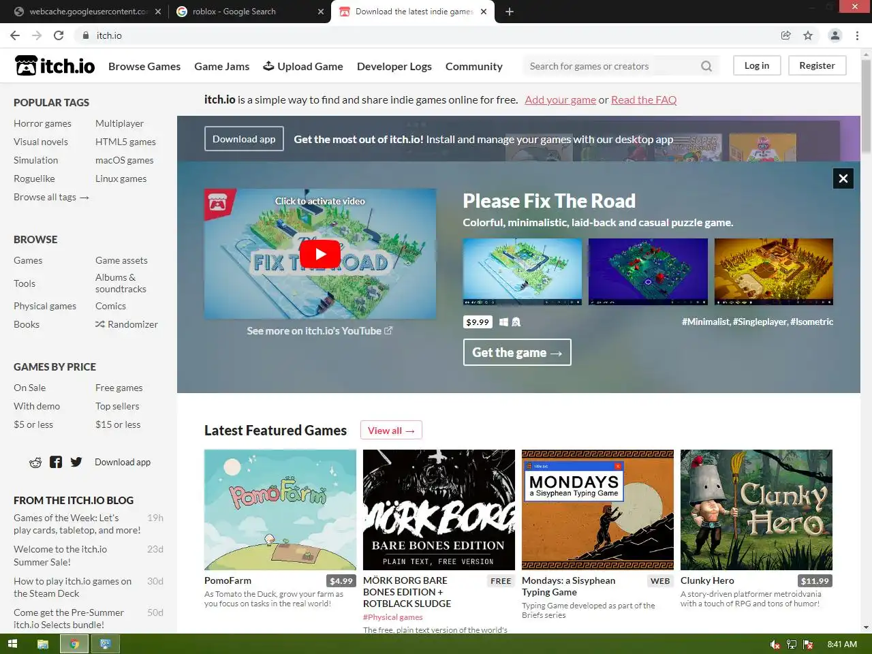
Task: Click the Get the game button
Action: 517,352
